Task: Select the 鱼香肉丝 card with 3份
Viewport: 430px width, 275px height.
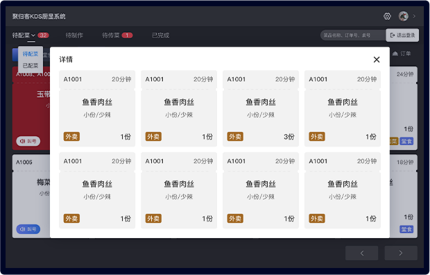Action: 261,108
